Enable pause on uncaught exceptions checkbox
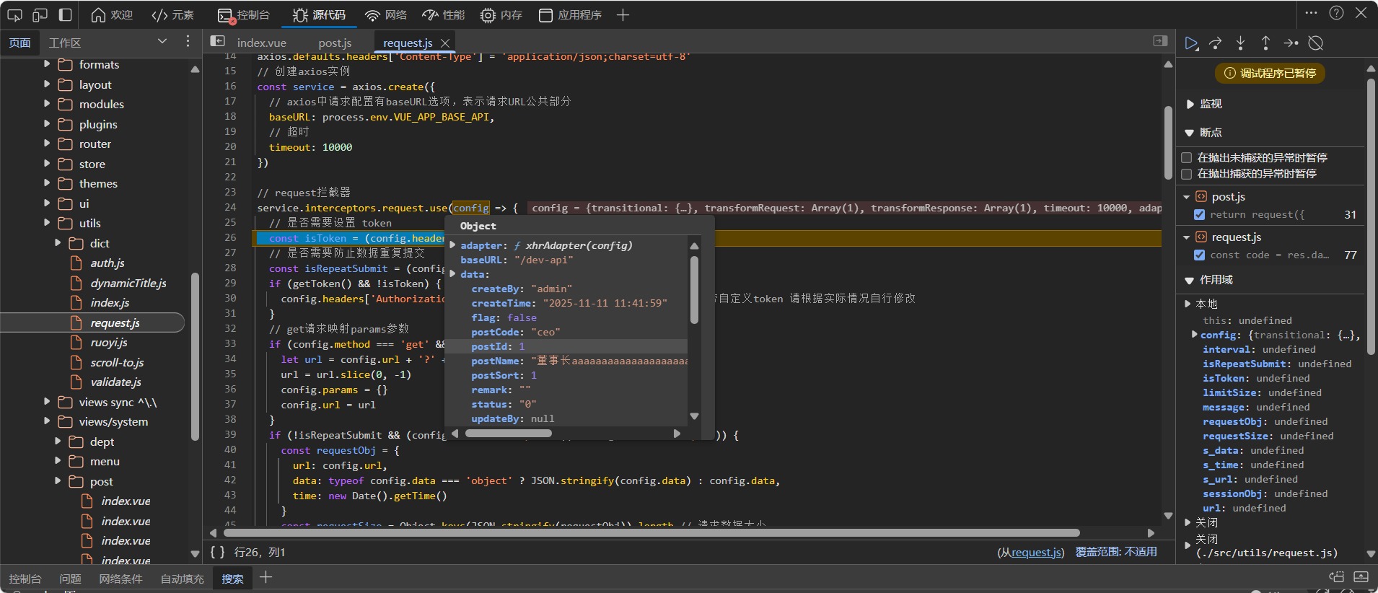The width and height of the screenshot is (1378, 593). tap(1186, 157)
